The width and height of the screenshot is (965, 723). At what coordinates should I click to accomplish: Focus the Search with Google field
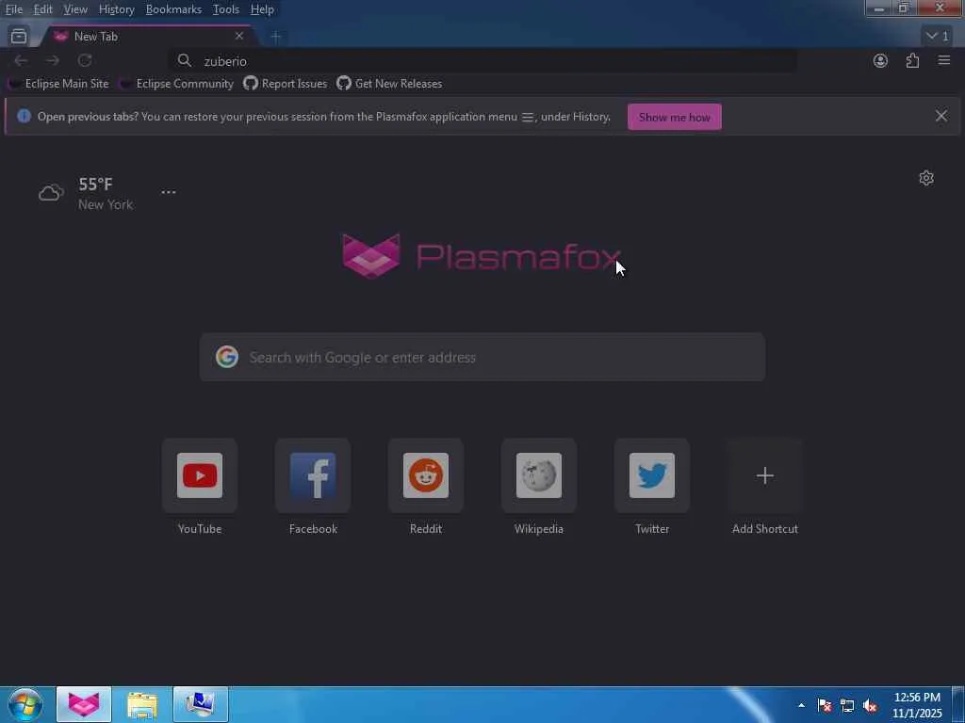tap(482, 357)
